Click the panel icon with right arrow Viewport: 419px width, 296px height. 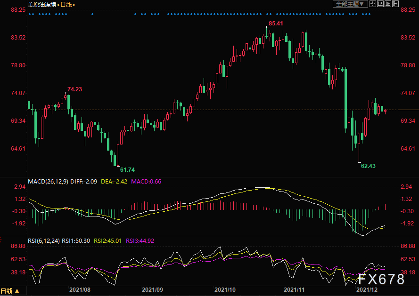(395, 4)
